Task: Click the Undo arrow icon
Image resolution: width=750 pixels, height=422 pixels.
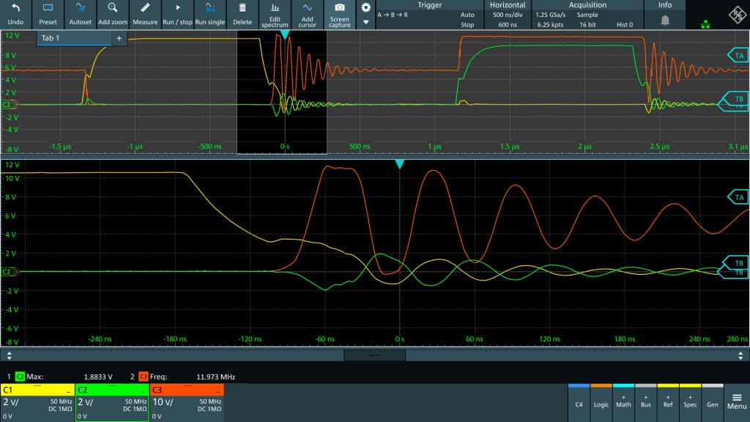Action: [x=15, y=14]
